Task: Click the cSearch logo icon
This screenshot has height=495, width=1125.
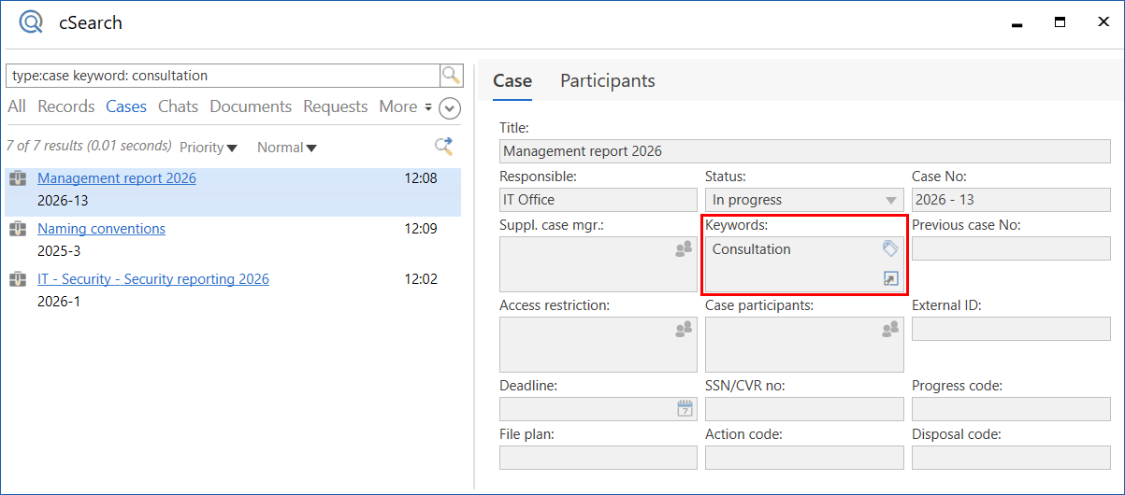Action: pos(31,22)
